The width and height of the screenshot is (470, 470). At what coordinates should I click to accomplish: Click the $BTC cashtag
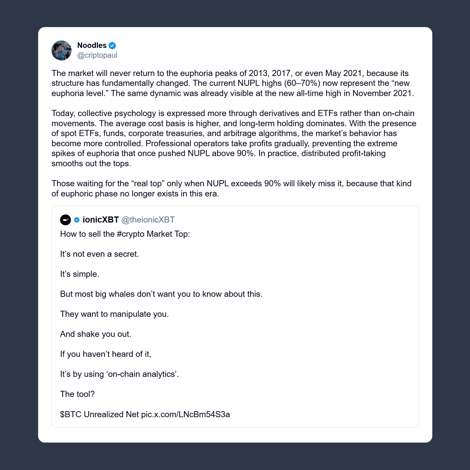click(x=70, y=414)
